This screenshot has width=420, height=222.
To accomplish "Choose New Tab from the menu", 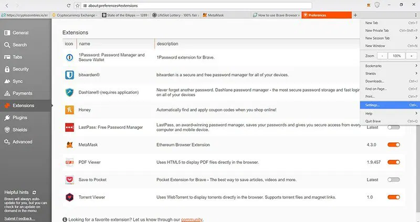I will pos(390,23).
